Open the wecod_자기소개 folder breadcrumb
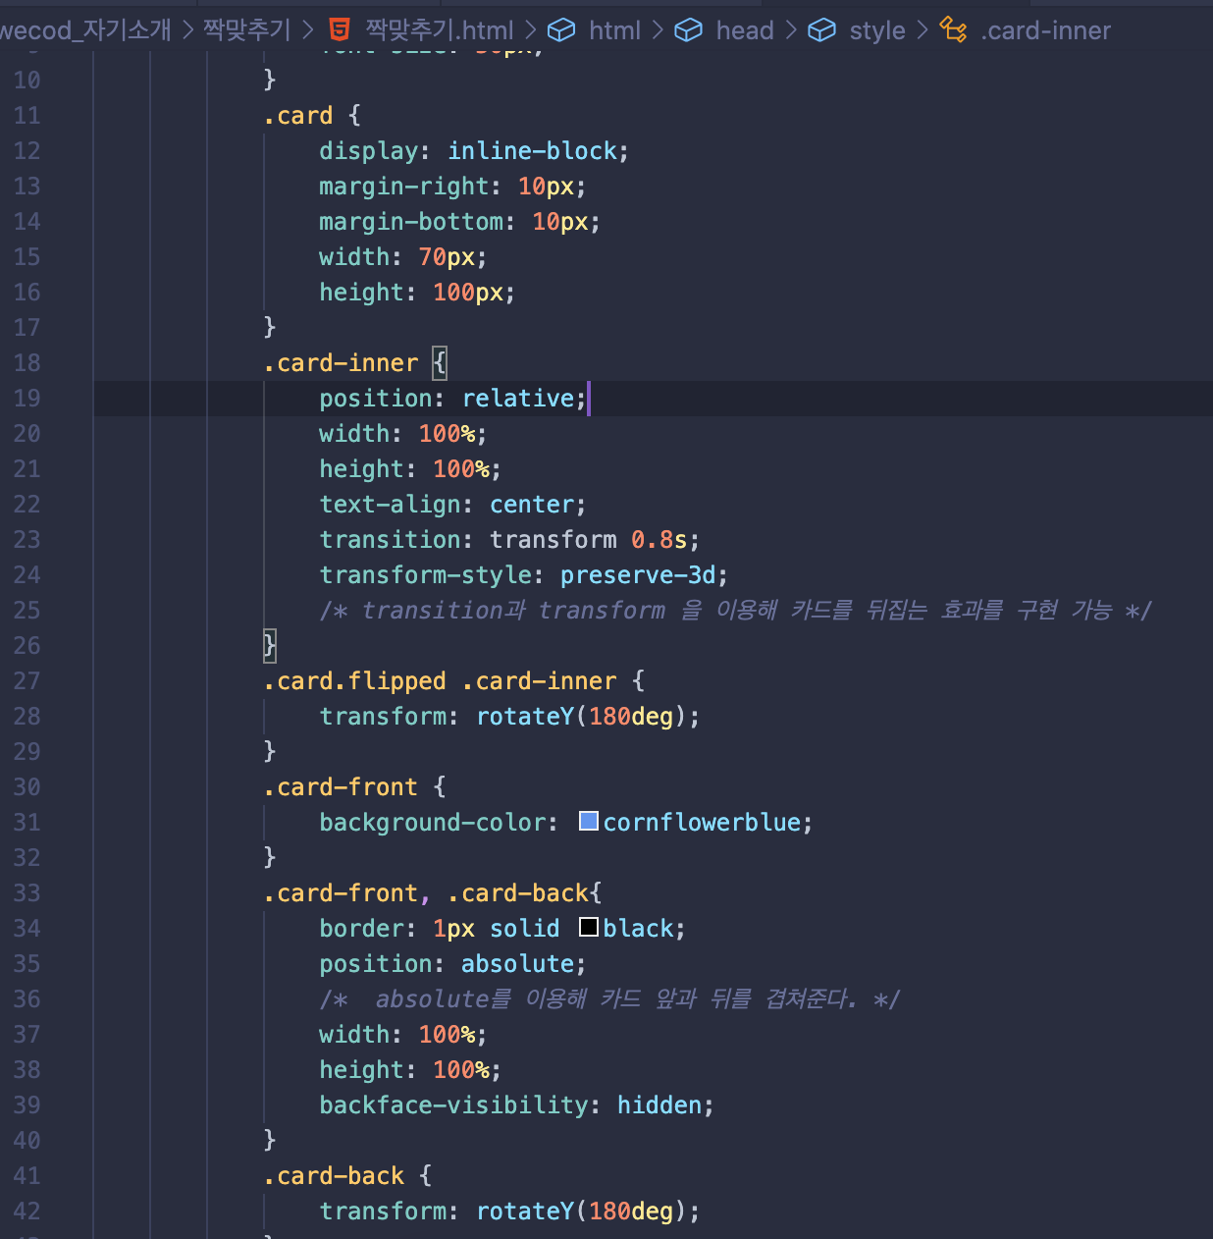Image resolution: width=1213 pixels, height=1239 pixels. tap(85, 30)
